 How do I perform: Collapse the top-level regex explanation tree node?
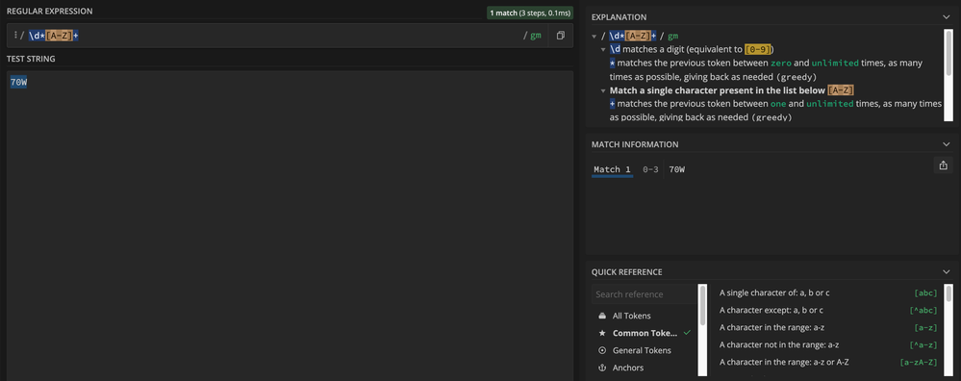tap(594, 37)
